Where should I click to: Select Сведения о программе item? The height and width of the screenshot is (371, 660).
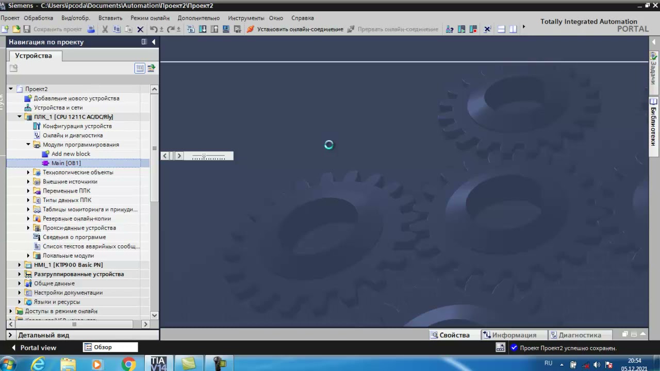[74, 238]
